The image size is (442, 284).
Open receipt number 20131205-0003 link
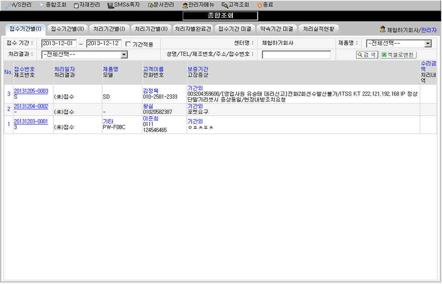coord(31,90)
